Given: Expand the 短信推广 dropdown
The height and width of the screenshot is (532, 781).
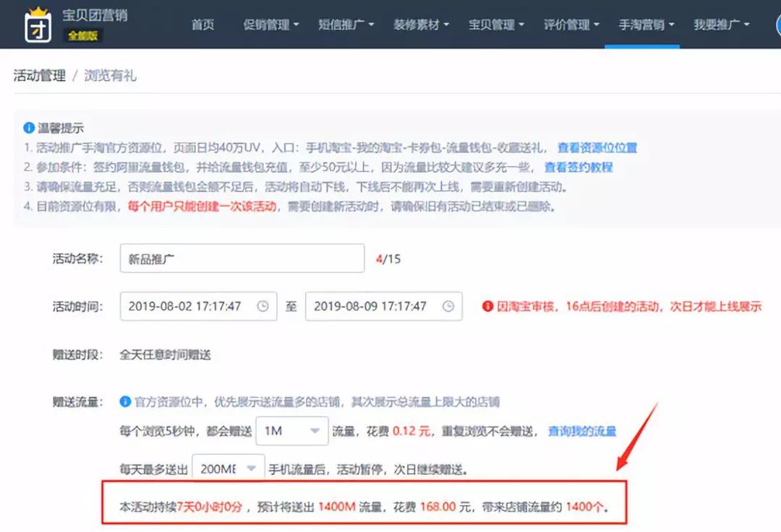Looking at the screenshot, I should coord(346,24).
